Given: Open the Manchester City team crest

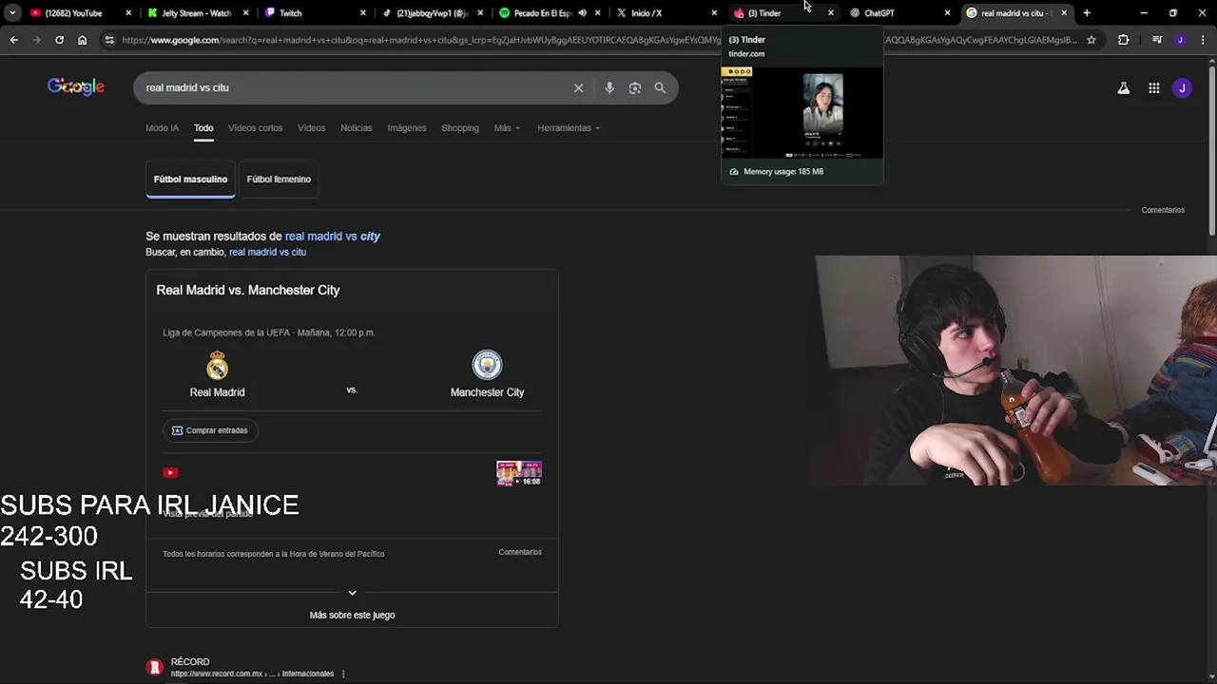Looking at the screenshot, I should [487, 365].
